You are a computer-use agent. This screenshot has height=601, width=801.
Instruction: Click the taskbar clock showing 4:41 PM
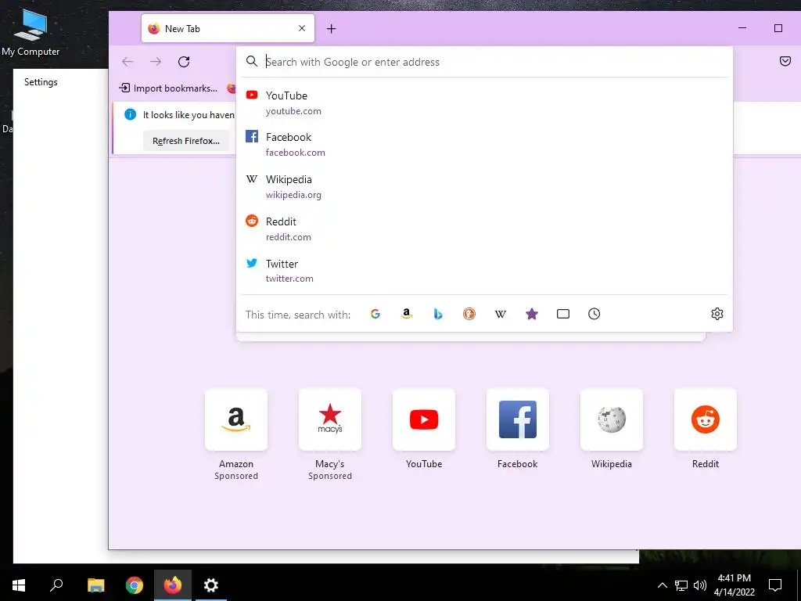[734, 585]
